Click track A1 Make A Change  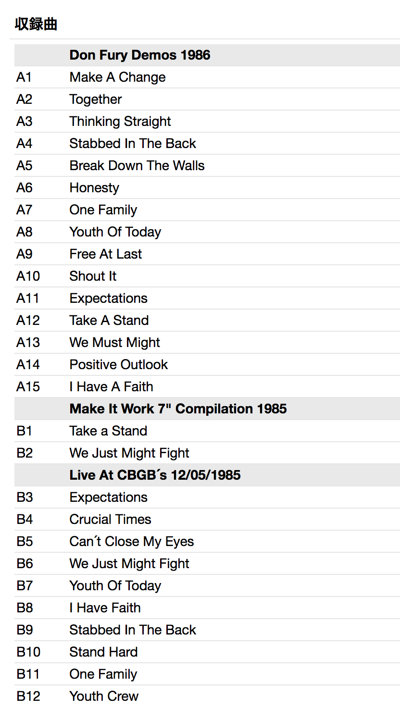(x=117, y=77)
